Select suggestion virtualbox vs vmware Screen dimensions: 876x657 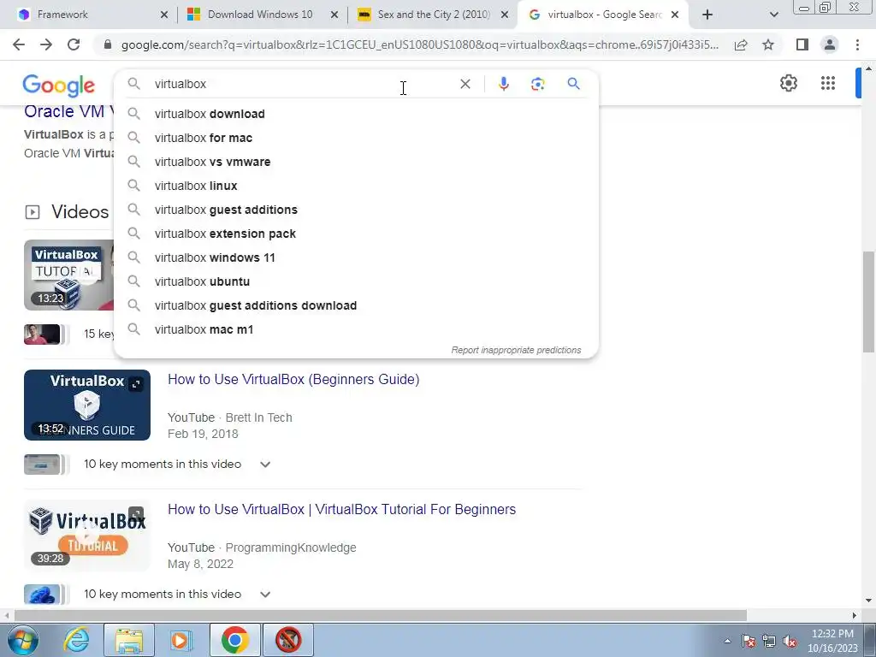tap(356, 162)
